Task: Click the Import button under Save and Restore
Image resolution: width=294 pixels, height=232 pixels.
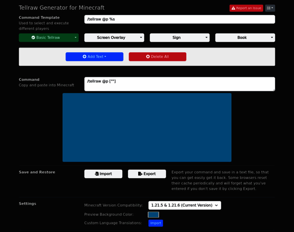Action: pyautogui.click(x=103, y=174)
